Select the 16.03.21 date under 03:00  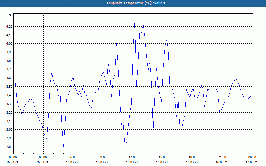pyautogui.click(x=42, y=162)
